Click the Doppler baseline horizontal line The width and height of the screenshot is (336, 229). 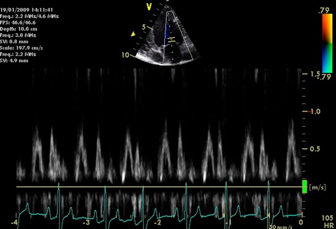159,187
